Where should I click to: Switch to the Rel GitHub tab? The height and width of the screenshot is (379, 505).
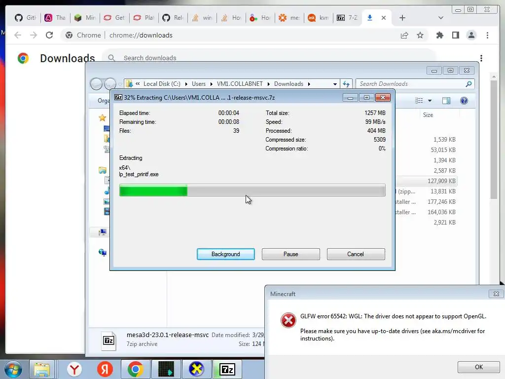pos(173,18)
